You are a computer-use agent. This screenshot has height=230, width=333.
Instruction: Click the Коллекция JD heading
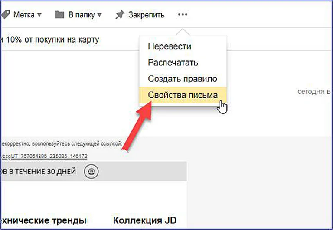[x=145, y=220]
